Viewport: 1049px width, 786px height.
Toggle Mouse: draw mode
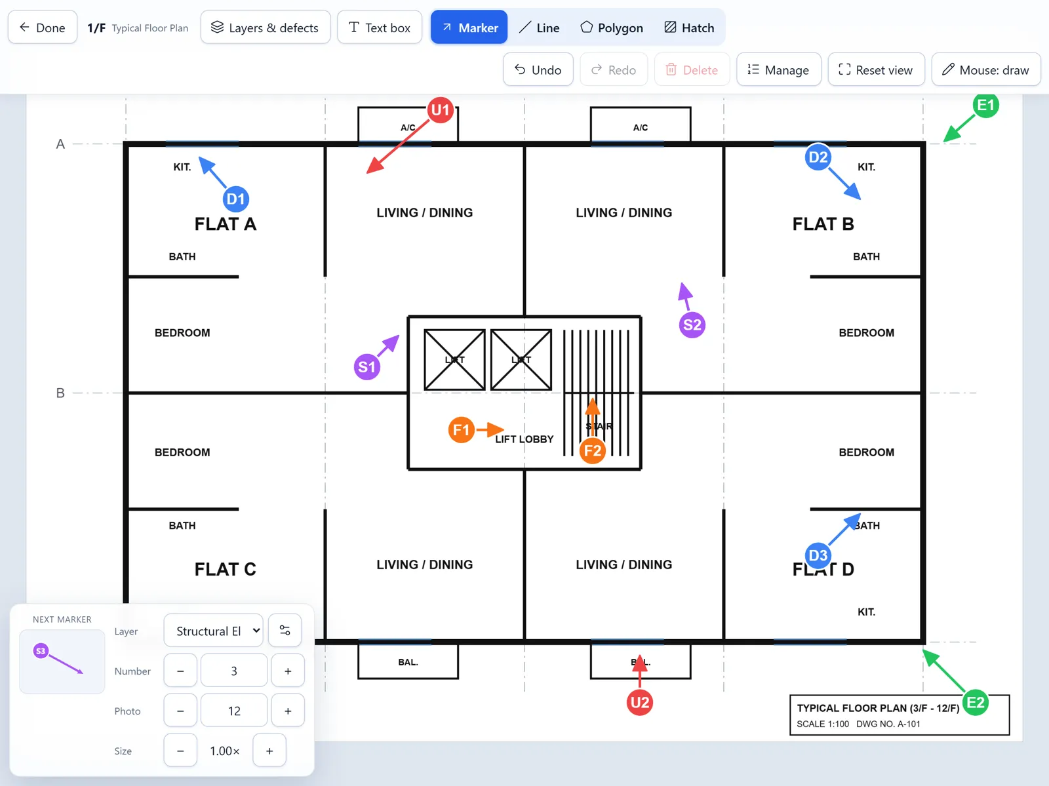click(986, 69)
